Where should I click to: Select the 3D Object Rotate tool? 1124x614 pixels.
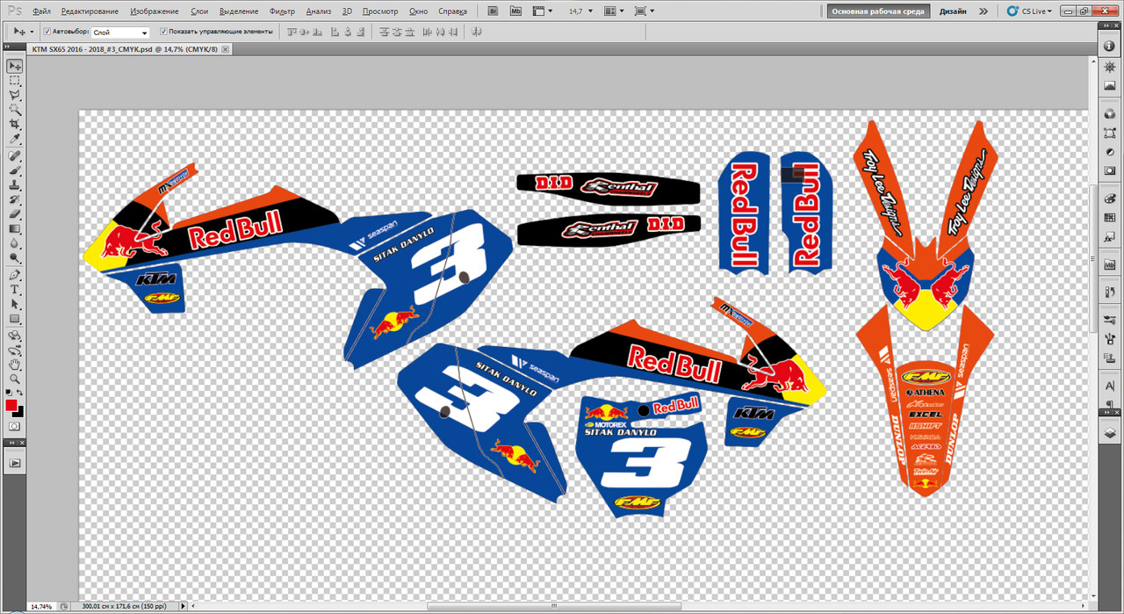pos(15,336)
